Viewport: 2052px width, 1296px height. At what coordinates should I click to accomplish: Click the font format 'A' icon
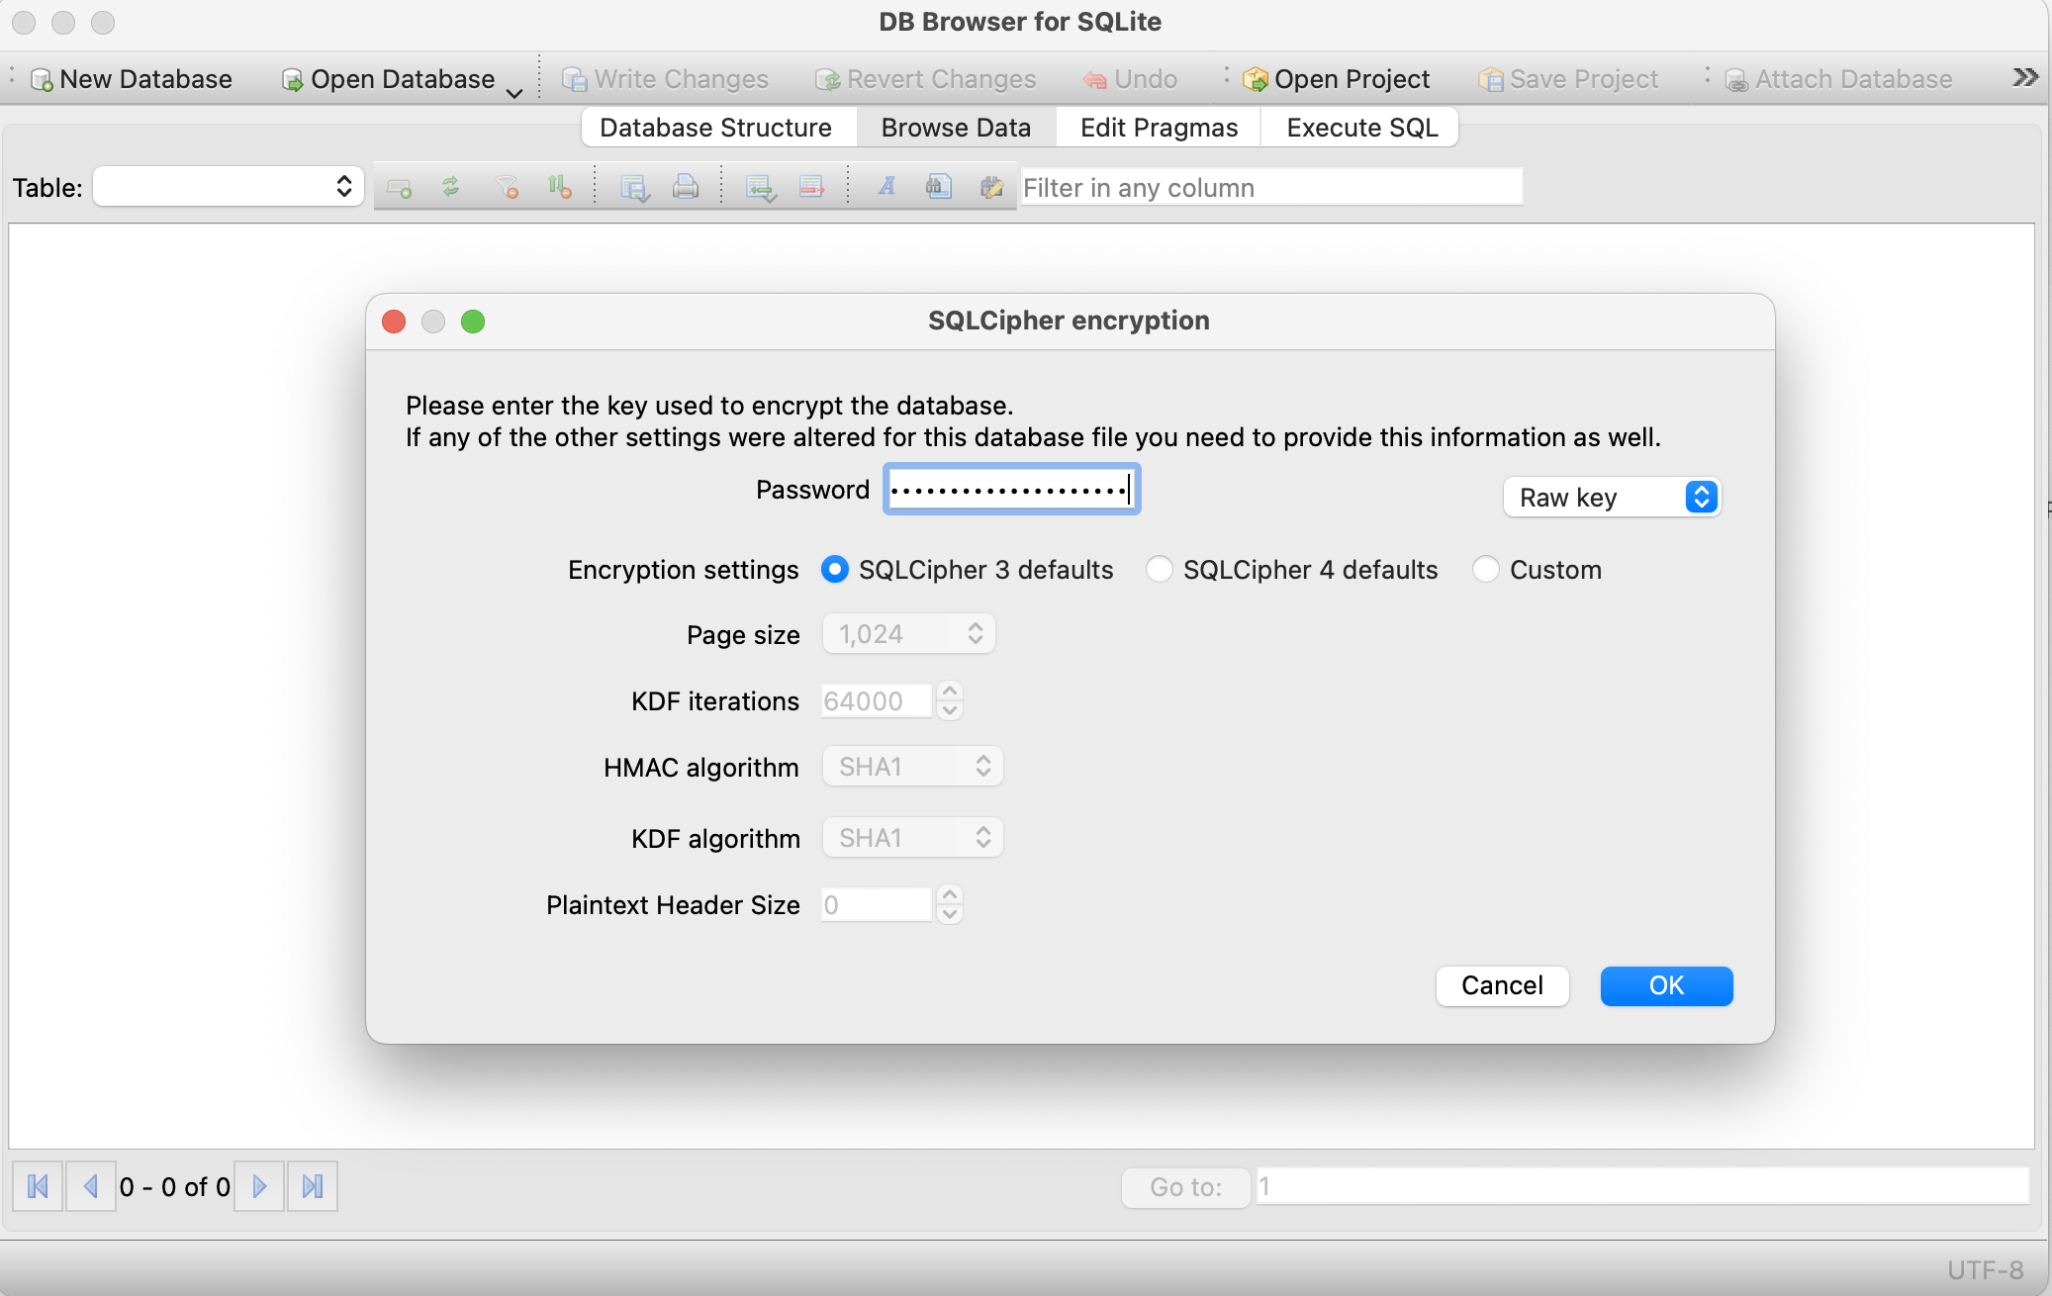pyautogui.click(x=886, y=186)
